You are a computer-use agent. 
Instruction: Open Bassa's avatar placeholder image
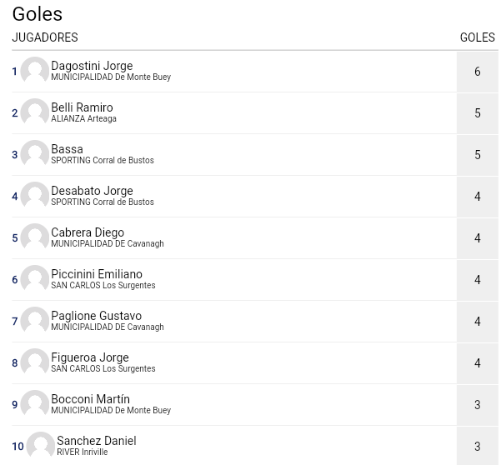click(x=34, y=154)
